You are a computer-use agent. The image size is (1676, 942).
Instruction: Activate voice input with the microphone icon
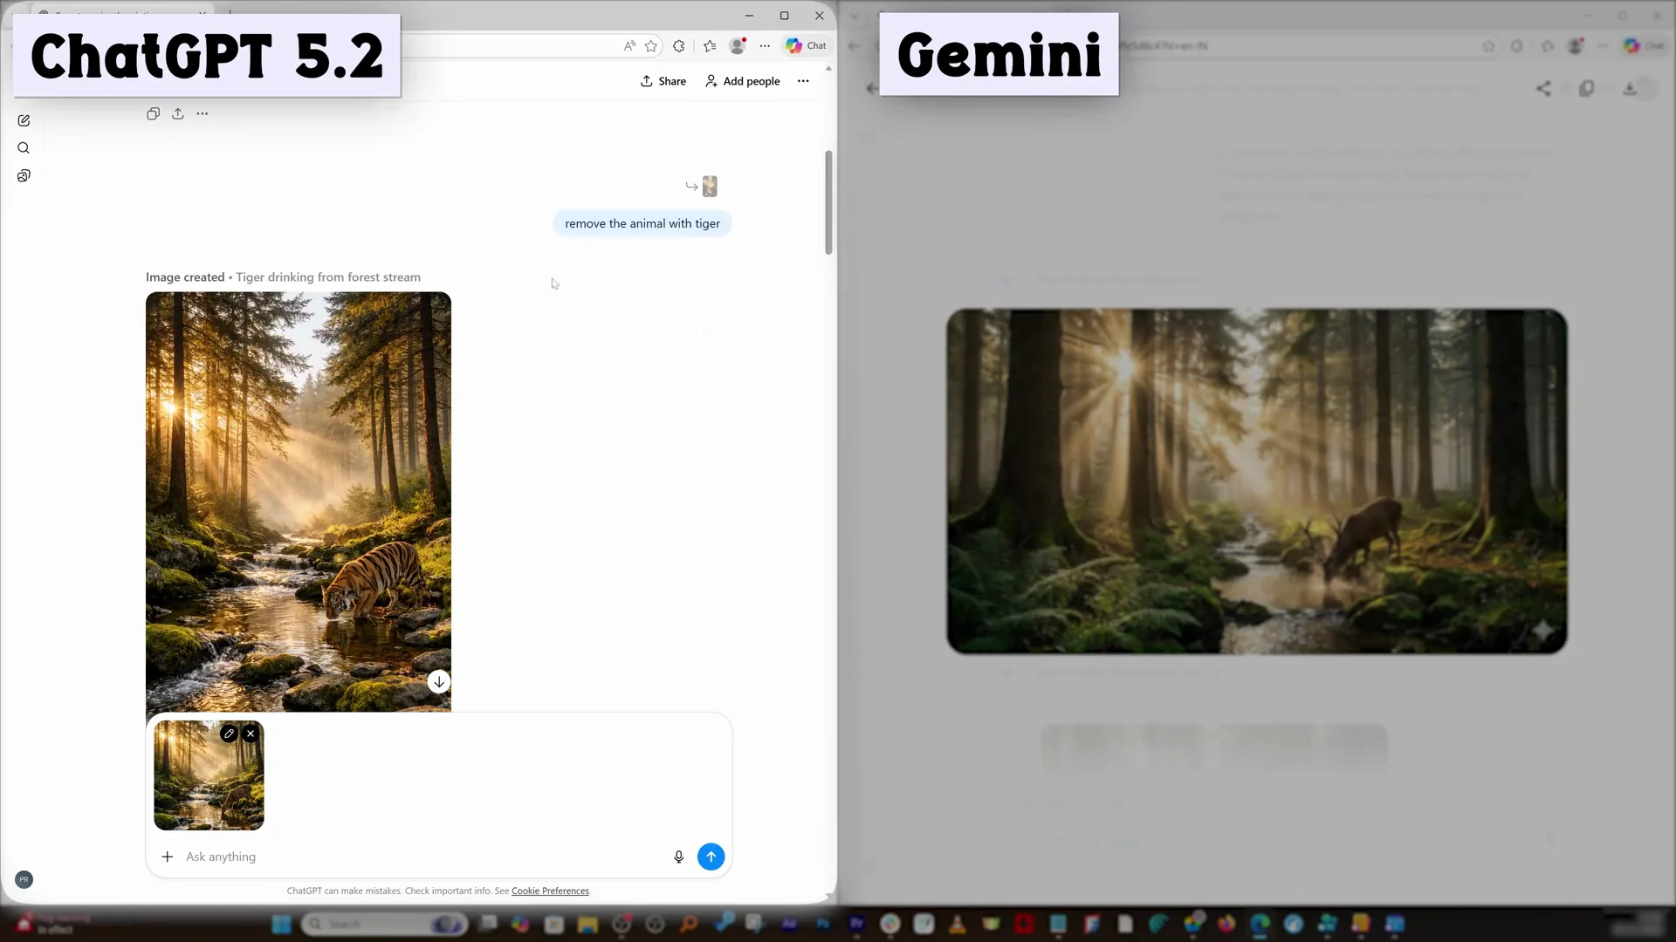click(679, 857)
